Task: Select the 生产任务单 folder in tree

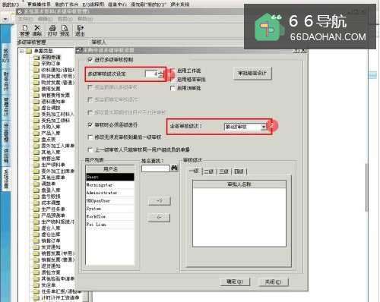Action: pyautogui.click(x=53, y=209)
